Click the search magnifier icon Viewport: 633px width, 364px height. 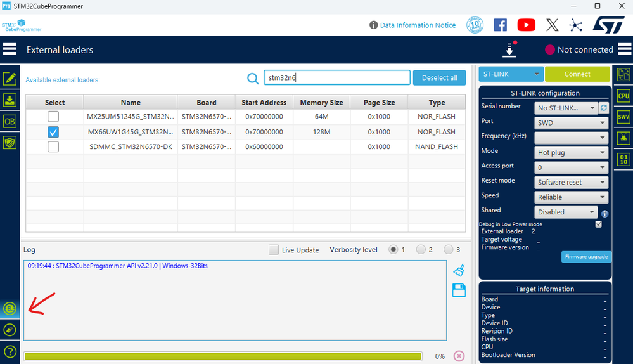coord(253,78)
